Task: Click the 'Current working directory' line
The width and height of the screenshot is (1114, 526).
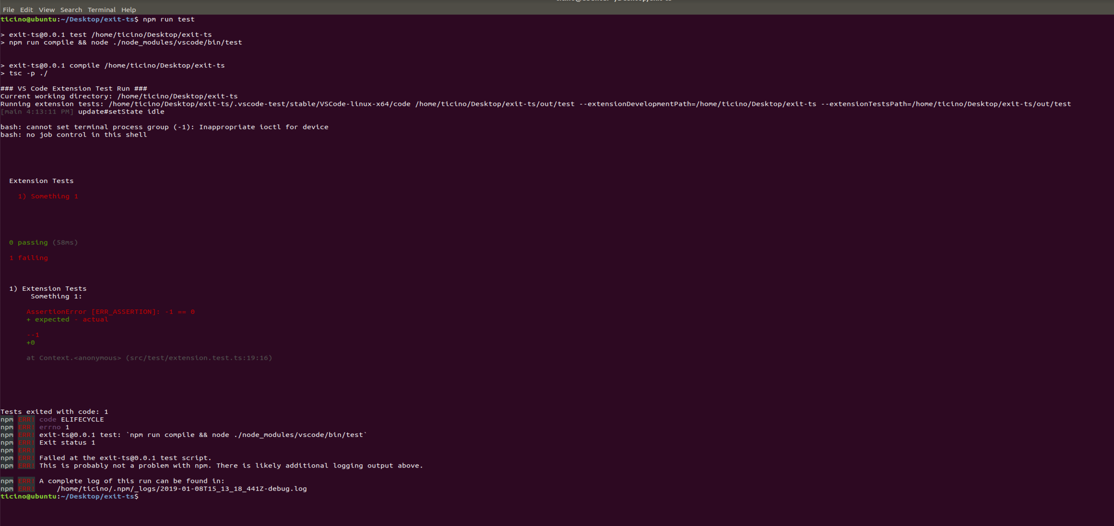Action: pyautogui.click(x=119, y=96)
